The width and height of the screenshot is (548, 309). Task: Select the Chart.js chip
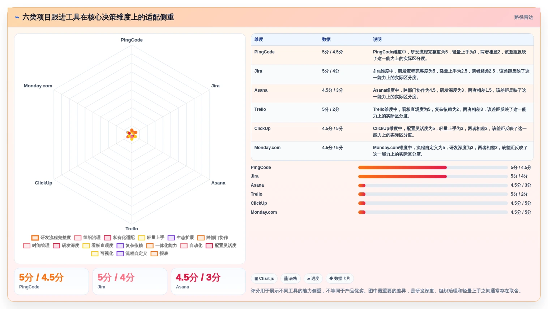point(264,278)
